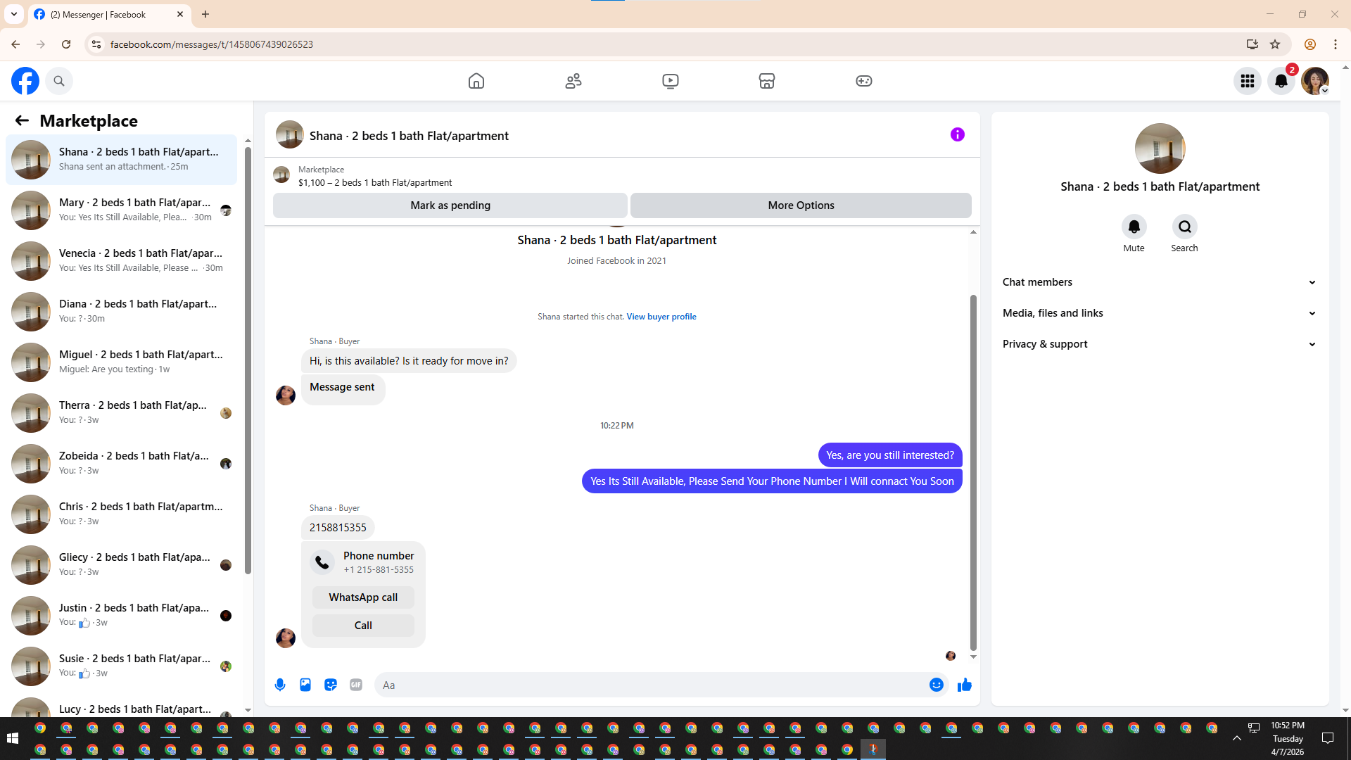
Task: Open the tab search dropdown
Action: [14, 14]
